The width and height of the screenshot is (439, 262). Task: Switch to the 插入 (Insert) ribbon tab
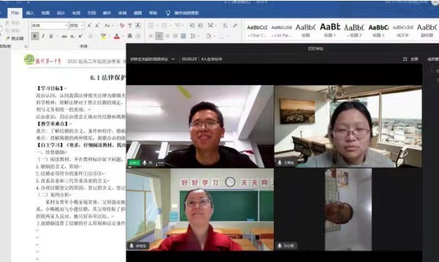[30, 13]
